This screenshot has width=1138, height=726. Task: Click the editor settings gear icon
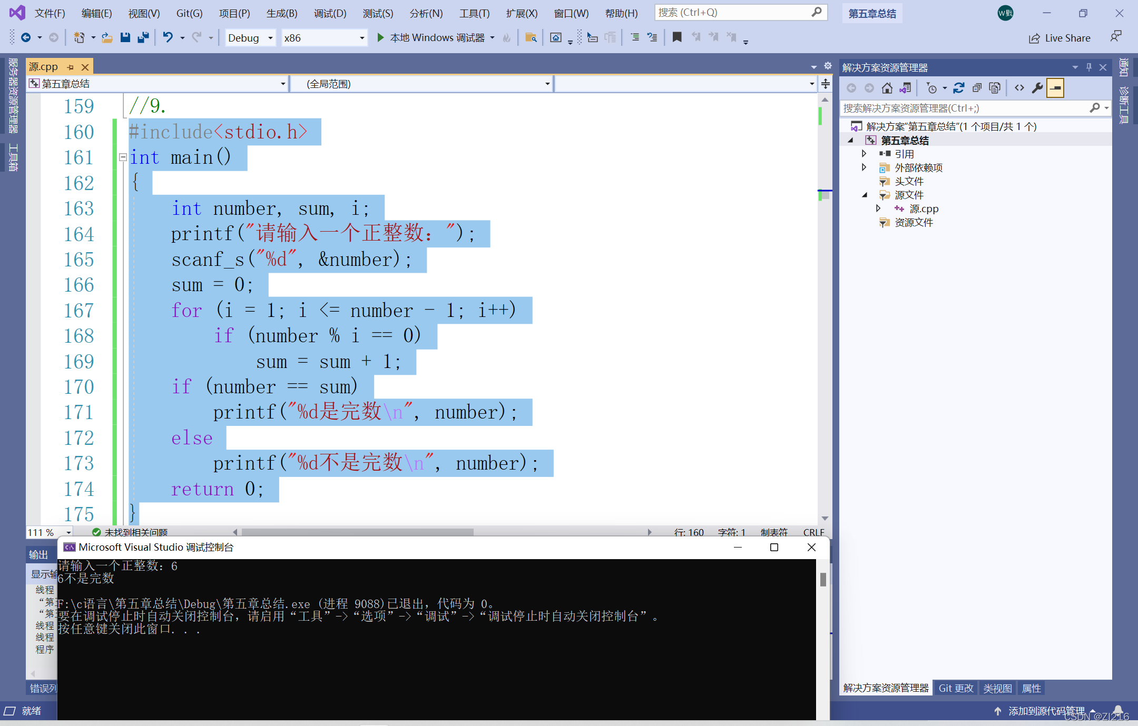click(x=828, y=66)
